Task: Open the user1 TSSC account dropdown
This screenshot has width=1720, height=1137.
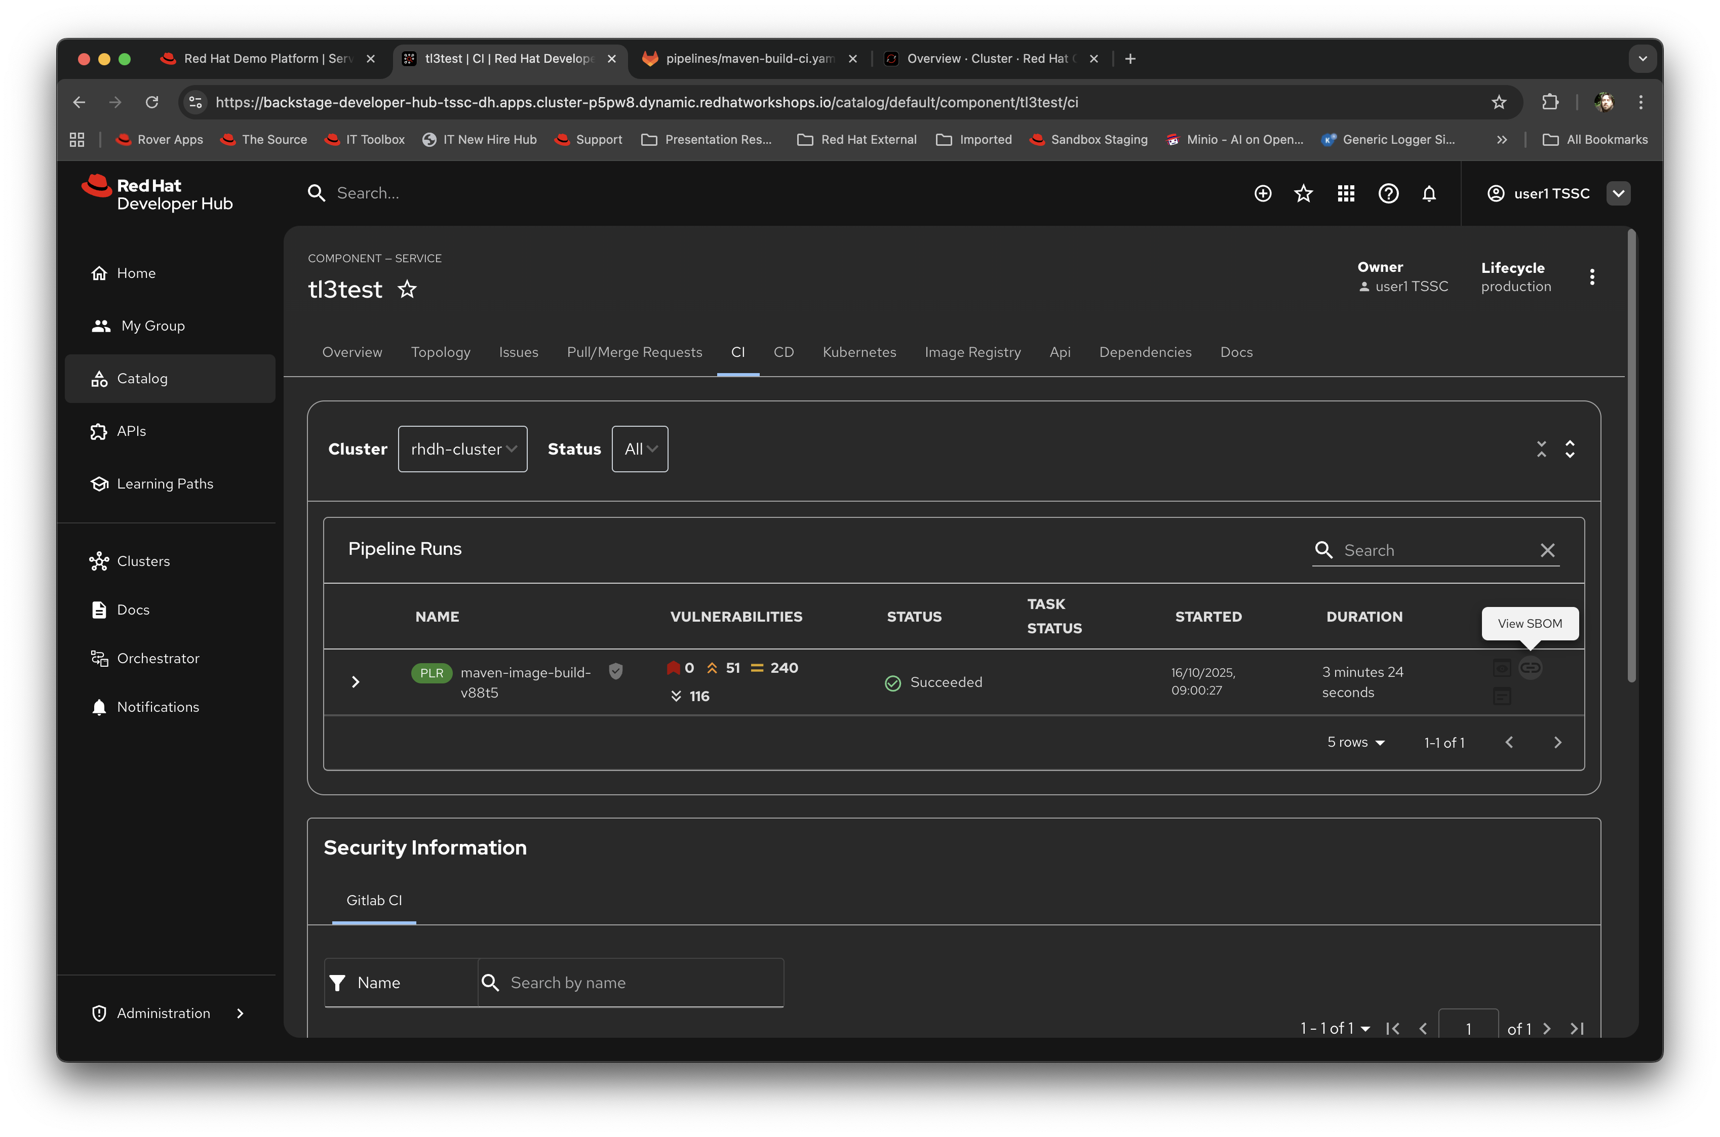Action: (x=1619, y=193)
